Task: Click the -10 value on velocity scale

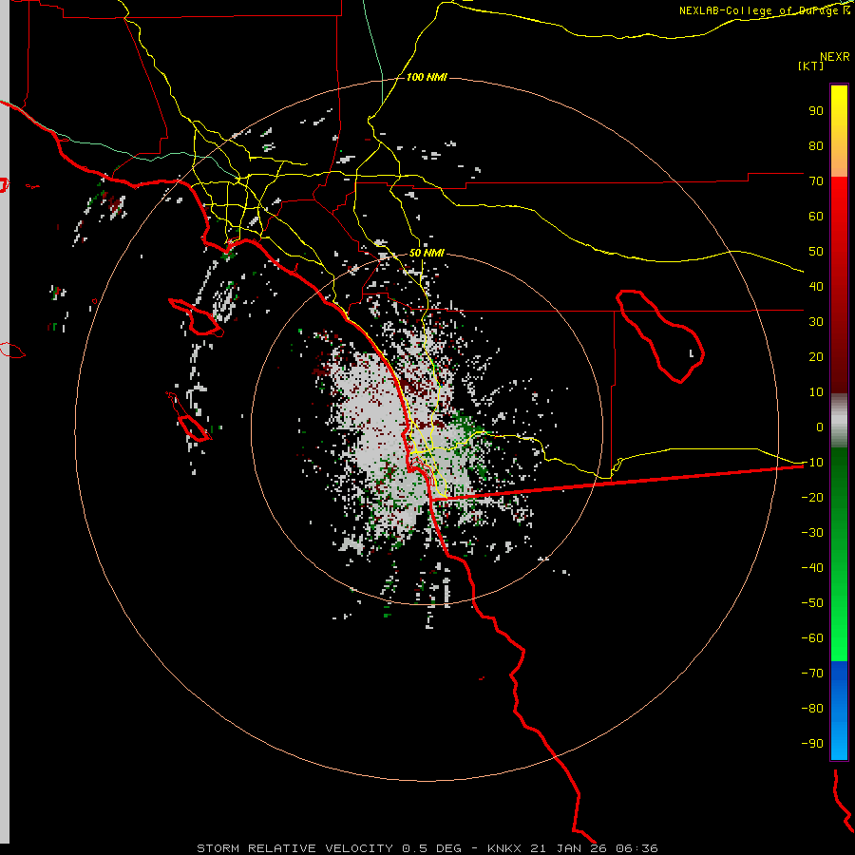Action: pos(812,463)
